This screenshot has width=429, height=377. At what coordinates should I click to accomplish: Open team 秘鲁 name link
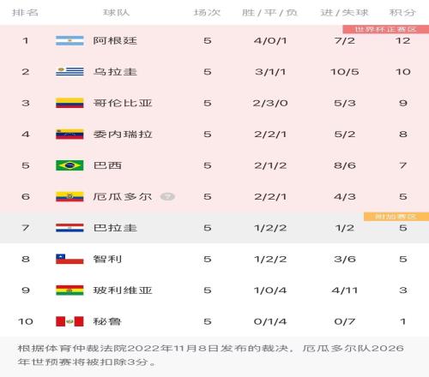click(107, 321)
